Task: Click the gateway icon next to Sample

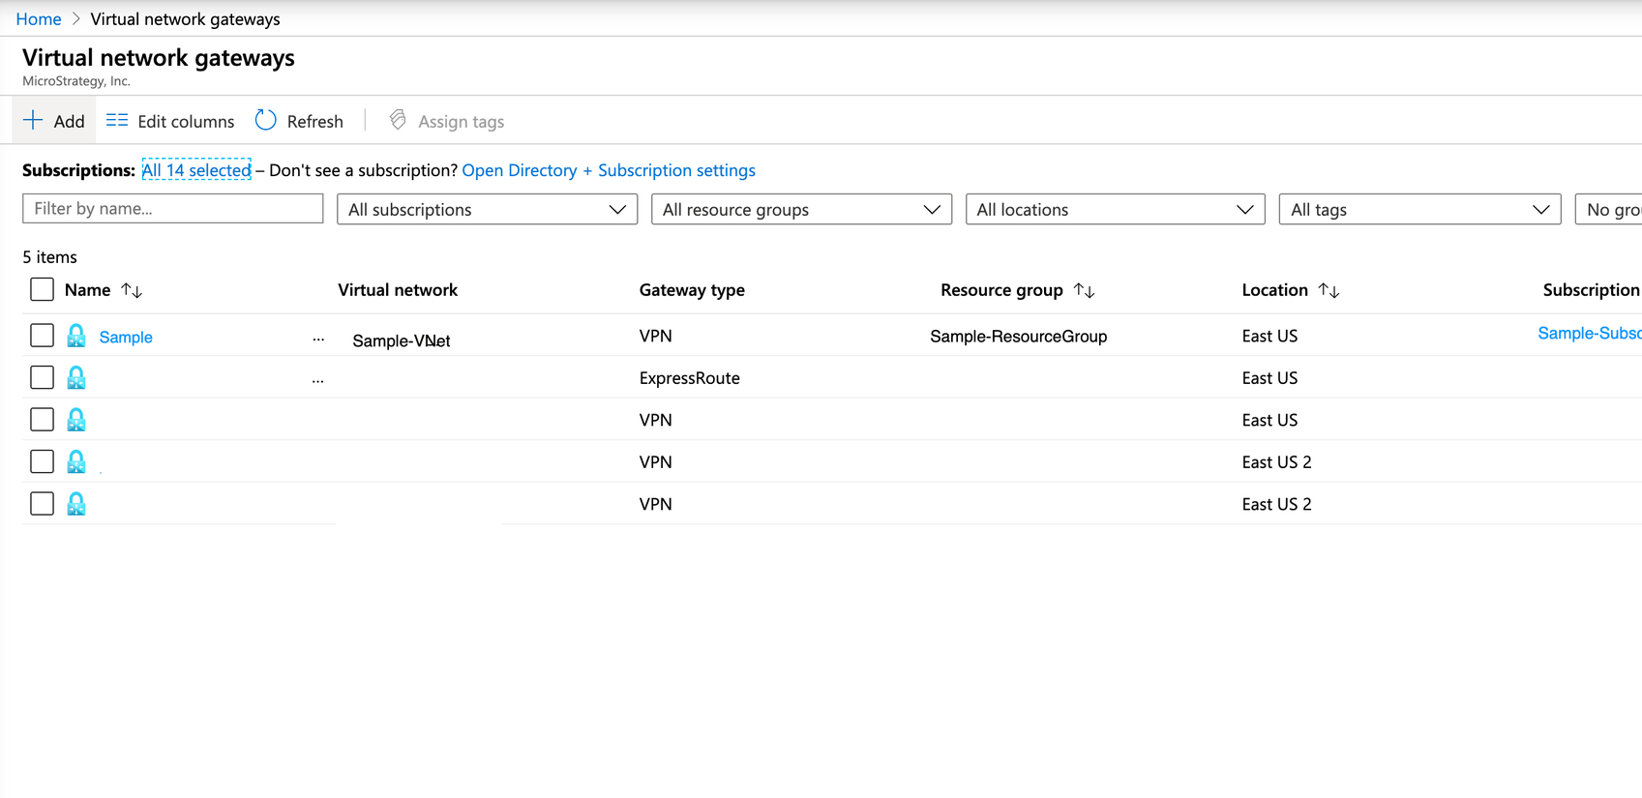Action: pos(76,336)
